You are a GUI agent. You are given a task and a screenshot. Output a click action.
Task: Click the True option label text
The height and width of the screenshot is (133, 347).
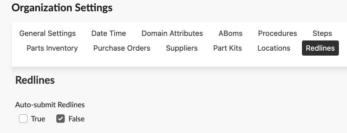38,119
